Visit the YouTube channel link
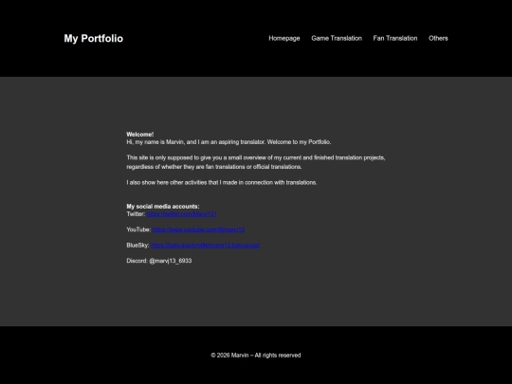The width and height of the screenshot is (512, 384). [x=198, y=229]
